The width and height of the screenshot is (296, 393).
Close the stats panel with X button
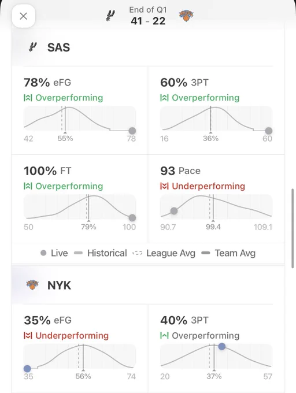pyautogui.click(x=23, y=16)
